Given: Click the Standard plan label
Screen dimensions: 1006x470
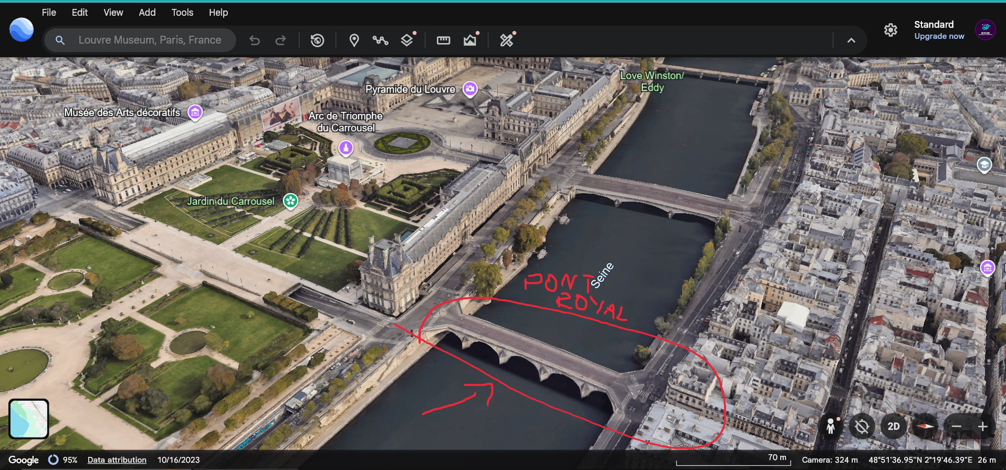Looking at the screenshot, I should tap(934, 25).
